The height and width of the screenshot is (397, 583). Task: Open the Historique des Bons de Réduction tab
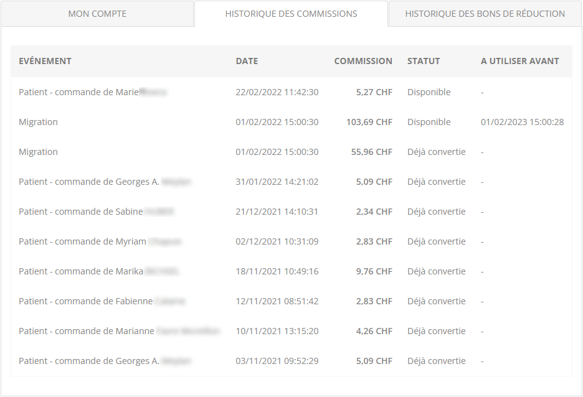tap(485, 14)
